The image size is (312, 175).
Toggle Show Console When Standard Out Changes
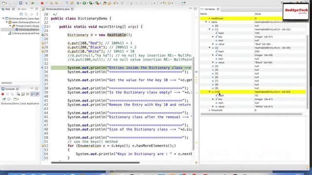(x=33, y=94)
